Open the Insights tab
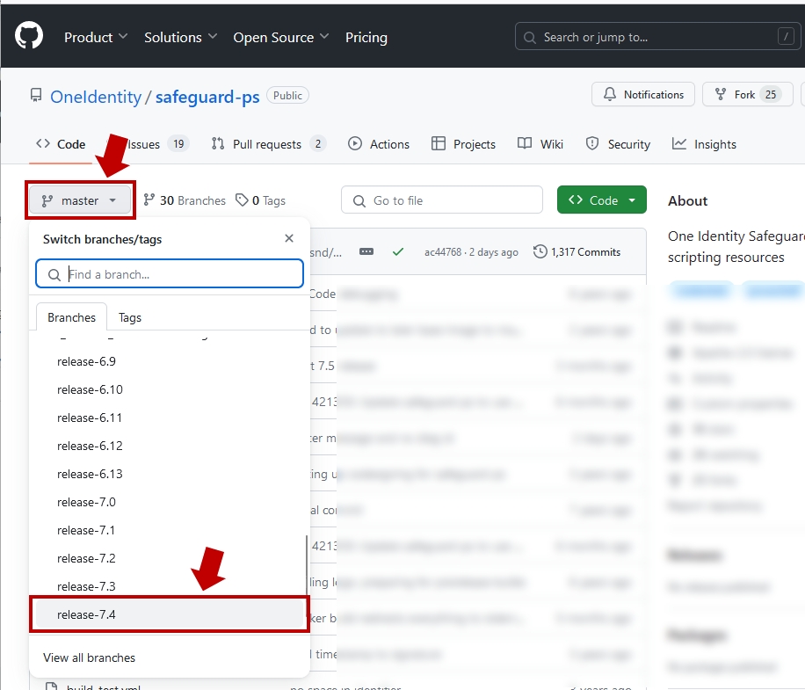Screen dimensions: 805x690 705,144
